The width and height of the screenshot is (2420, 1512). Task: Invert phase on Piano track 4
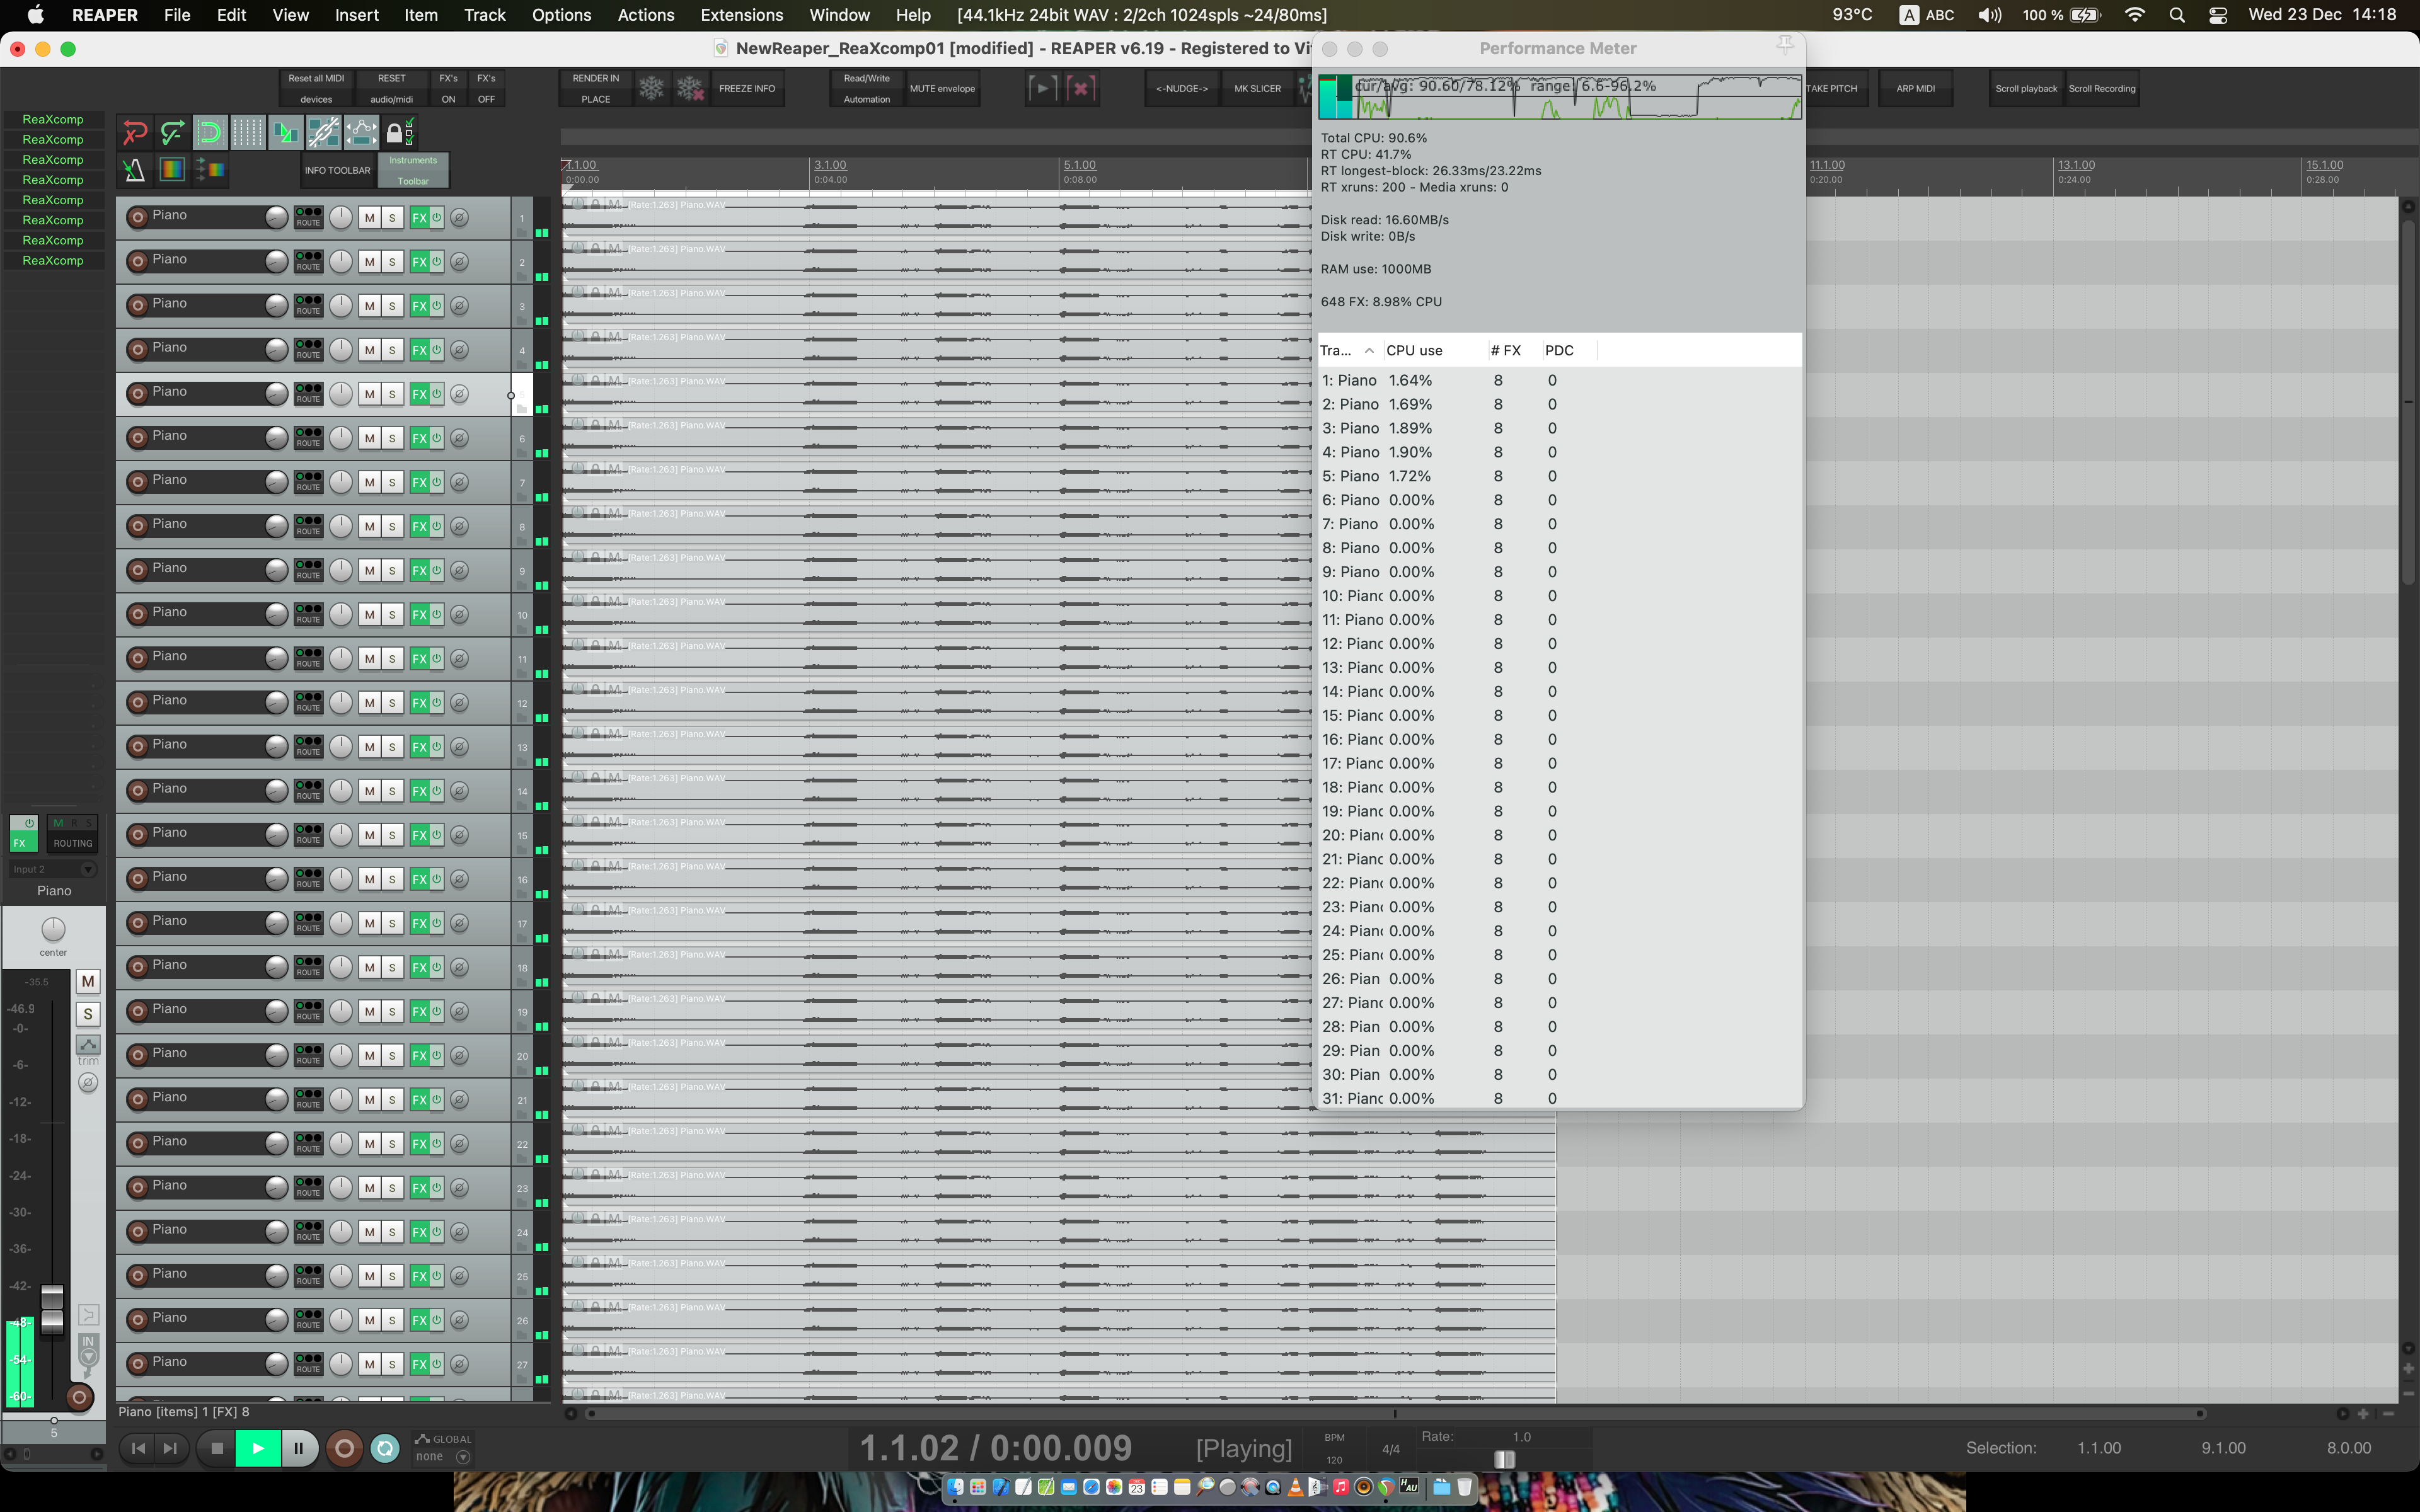point(459,350)
